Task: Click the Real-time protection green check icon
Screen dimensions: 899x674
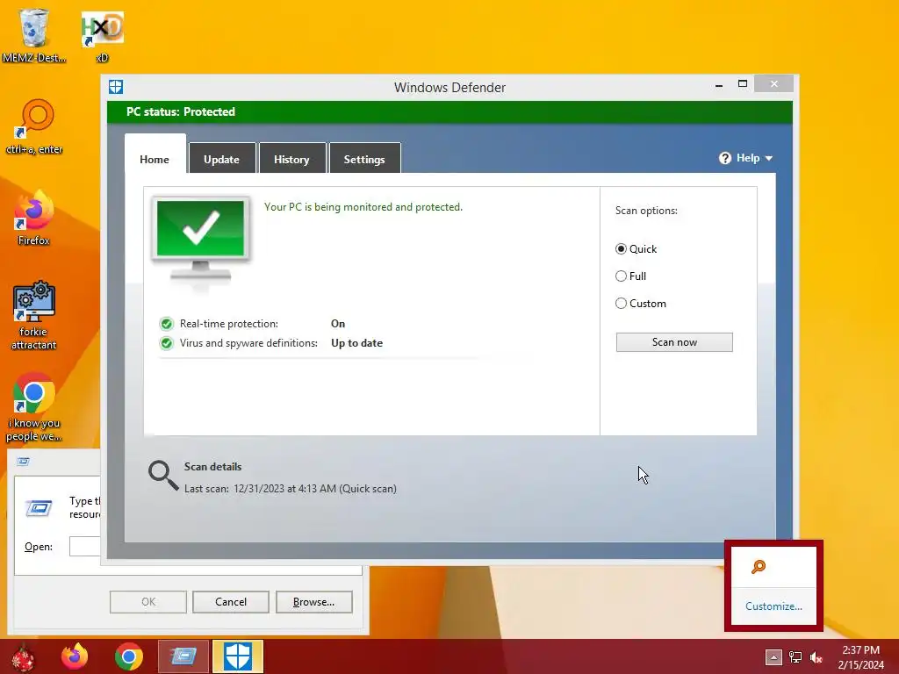Action: coord(166,324)
